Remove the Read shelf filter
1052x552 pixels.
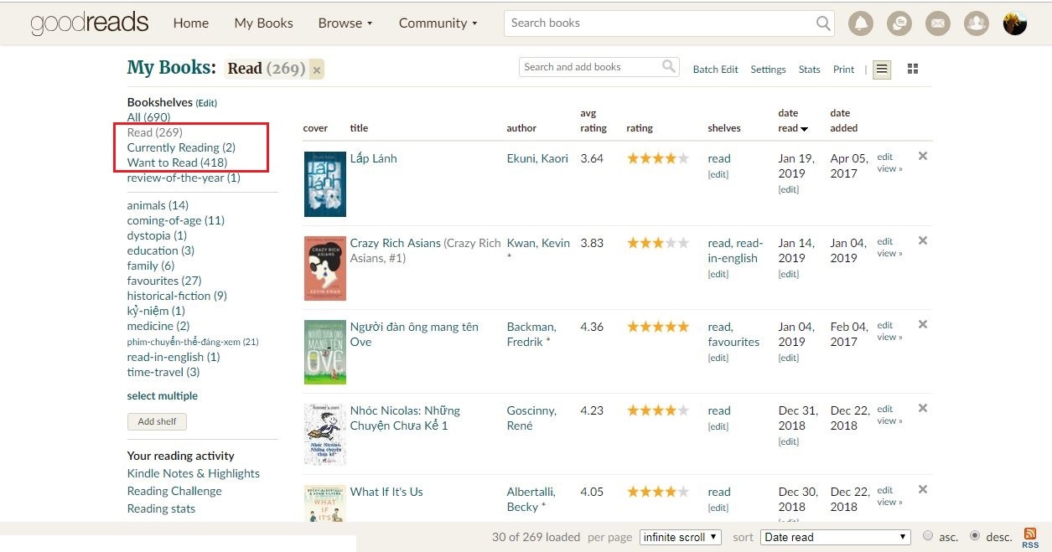[317, 70]
